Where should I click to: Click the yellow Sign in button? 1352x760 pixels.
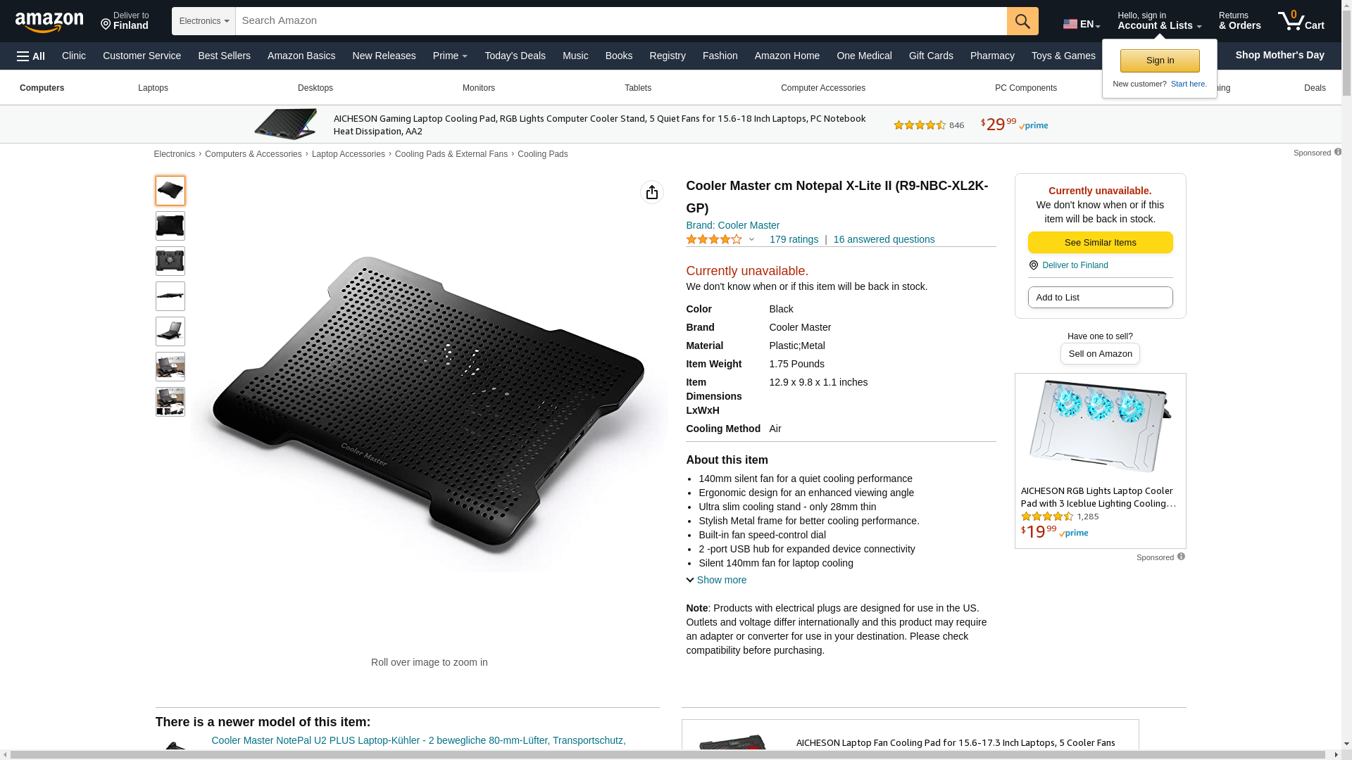coord(1160,61)
